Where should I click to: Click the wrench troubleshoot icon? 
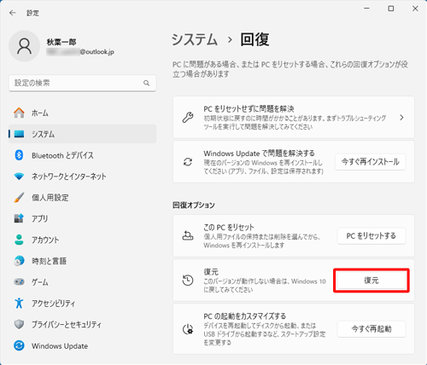[188, 117]
